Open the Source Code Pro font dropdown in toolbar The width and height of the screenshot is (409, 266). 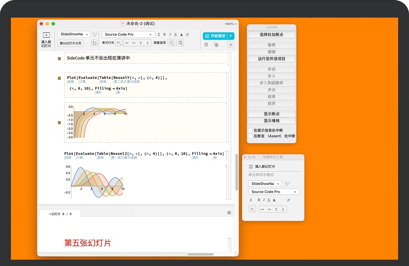click(128, 34)
